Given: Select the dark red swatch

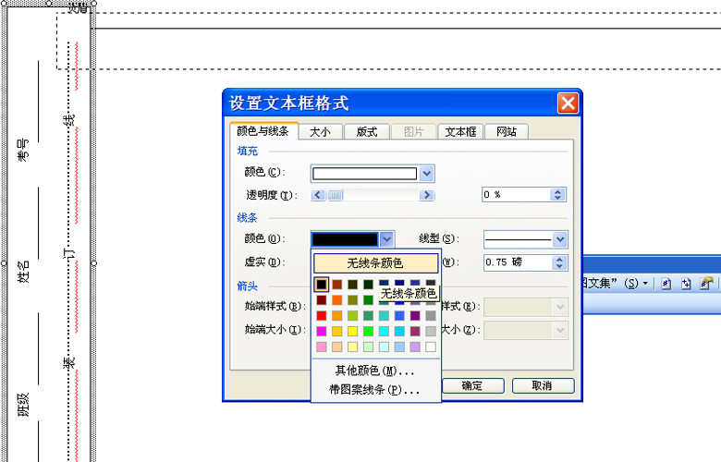Looking at the screenshot, I should (322, 300).
